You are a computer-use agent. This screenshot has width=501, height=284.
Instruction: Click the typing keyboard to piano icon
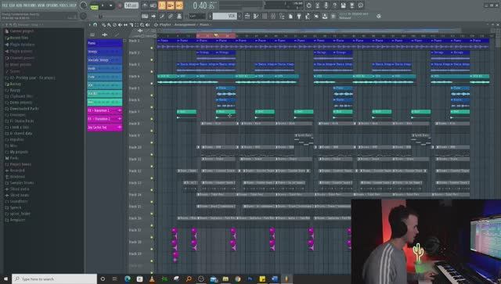tap(145, 16)
